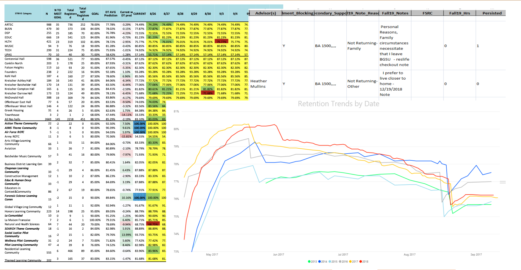Select the UPAS row label

coord(8,55)
